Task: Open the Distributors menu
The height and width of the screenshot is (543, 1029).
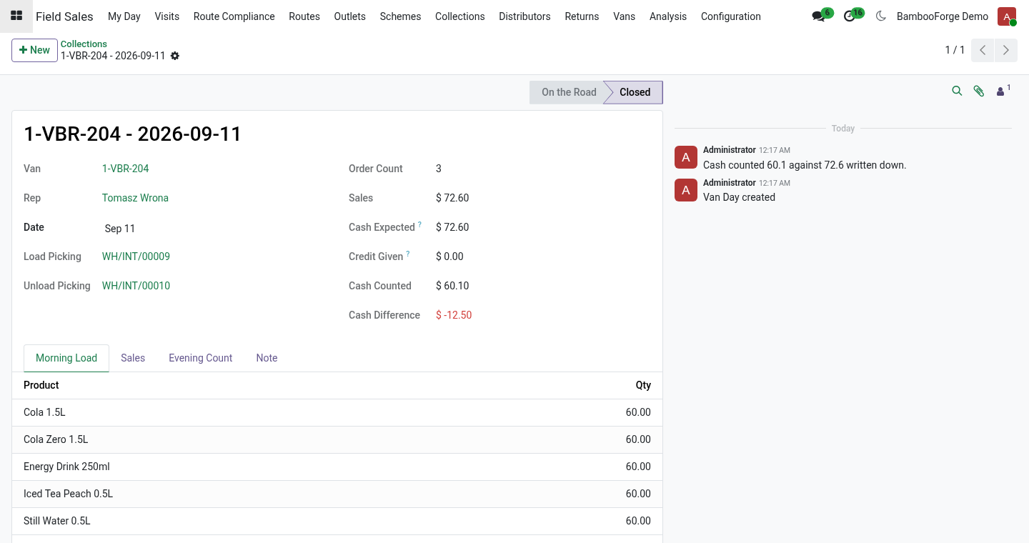Action: [525, 16]
